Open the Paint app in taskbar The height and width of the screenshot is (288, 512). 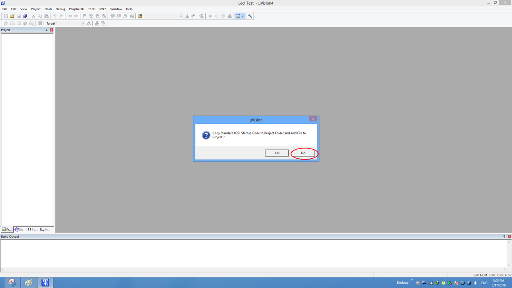[29, 282]
